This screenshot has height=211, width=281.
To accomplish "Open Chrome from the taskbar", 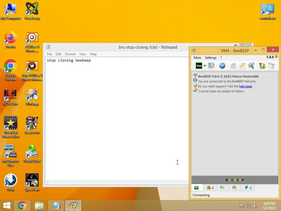I will pos(22,206).
